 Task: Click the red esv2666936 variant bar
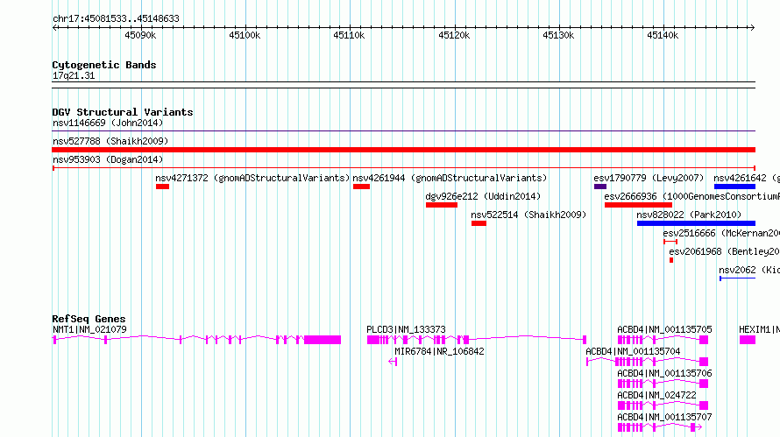click(x=639, y=205)
